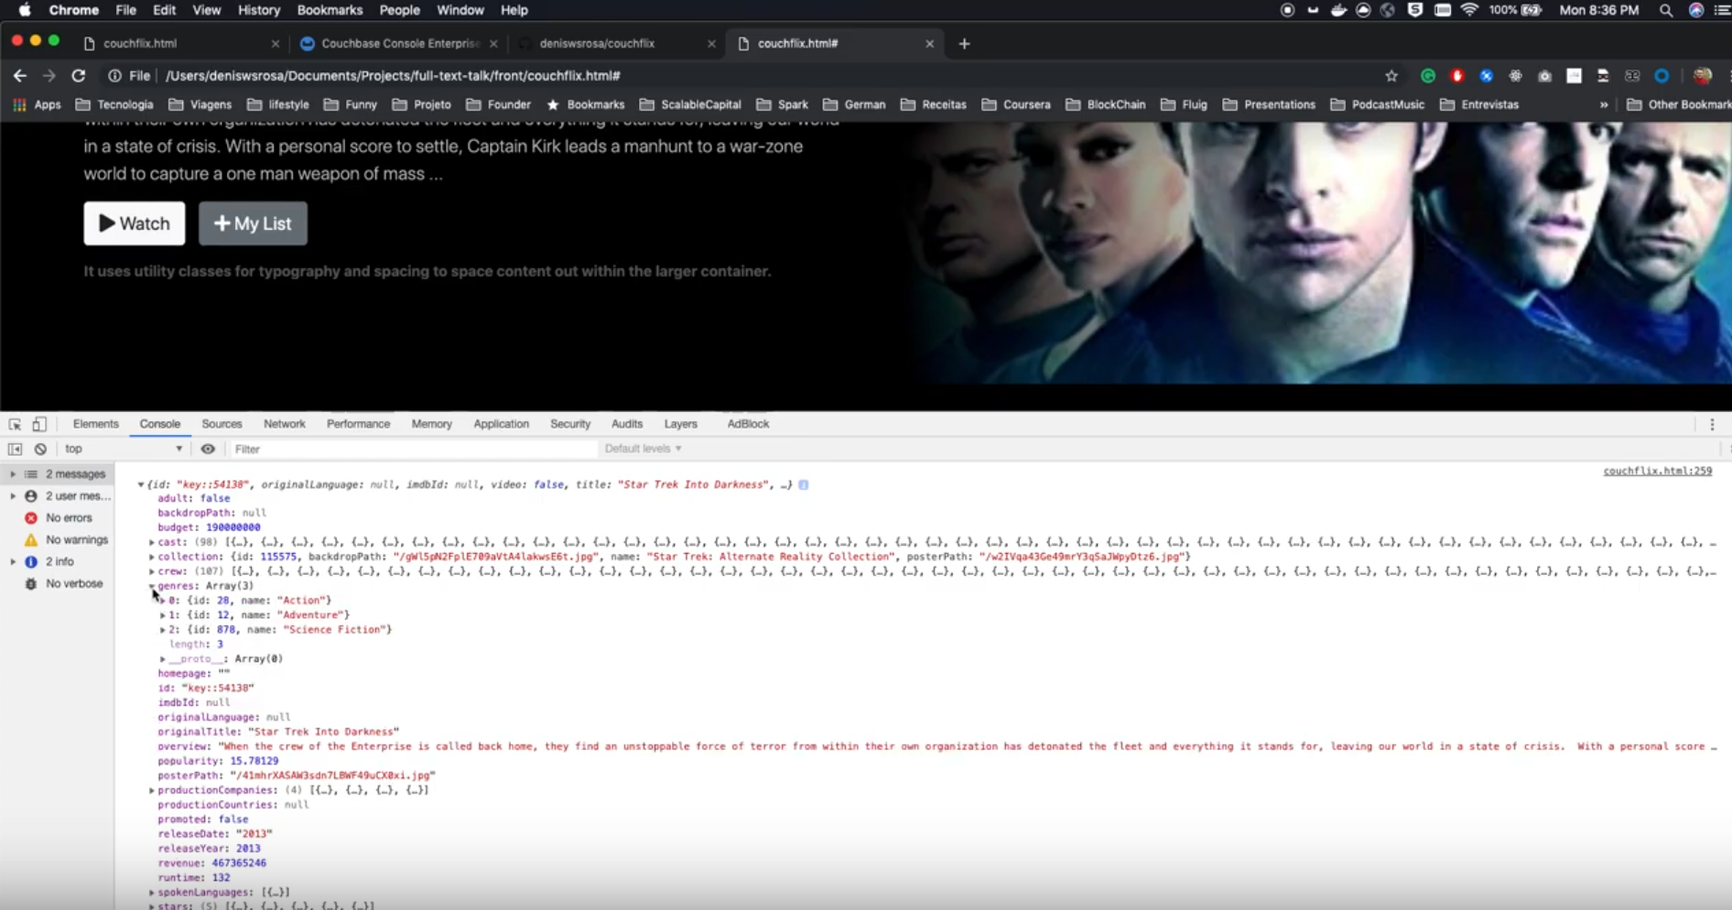
Task: Click the 'No warnings' filter icon
Action: pos(30,539)
